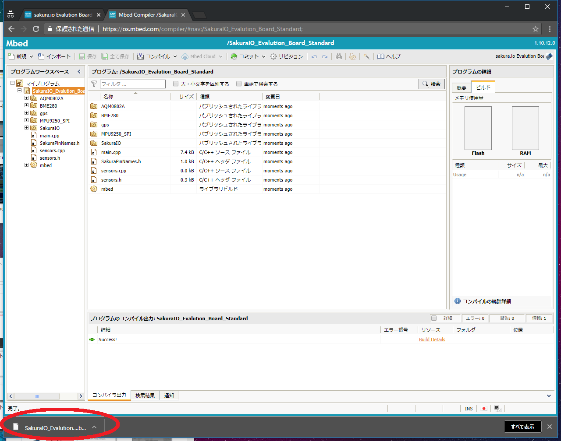Click the wrench settings icon in toolbar
Screen dimensions: 561x441
tap(367, 56)
